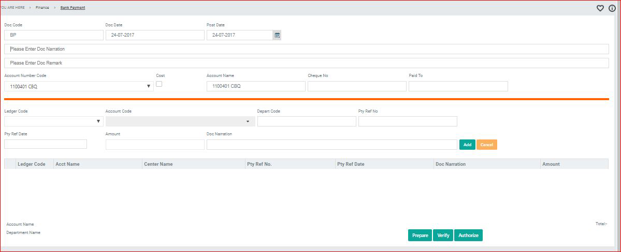Expand the Account Code dropdown
This screenshot has height=252, width=621.
tap(248, 121)
